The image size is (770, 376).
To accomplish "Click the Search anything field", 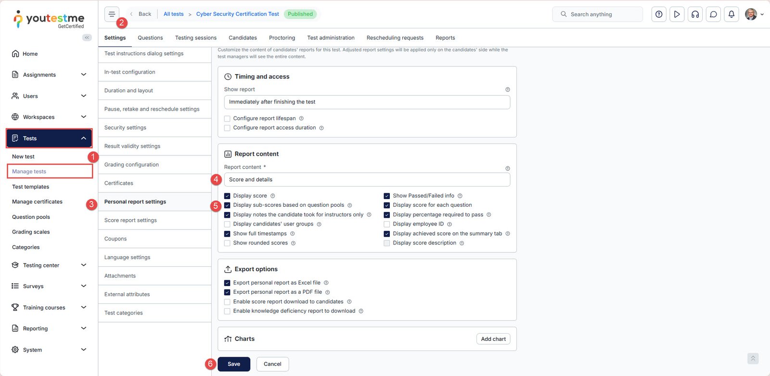I will point(597,14).
